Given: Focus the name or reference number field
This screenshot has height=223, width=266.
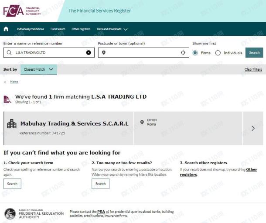Looking at the screenshot, I should (49, 53).
